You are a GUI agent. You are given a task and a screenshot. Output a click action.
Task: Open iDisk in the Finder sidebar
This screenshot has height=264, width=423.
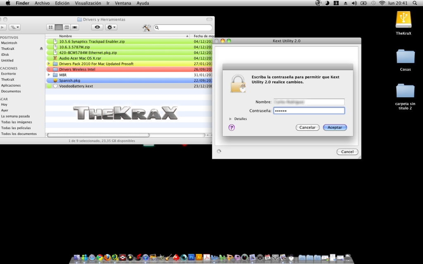pos(5,55)
